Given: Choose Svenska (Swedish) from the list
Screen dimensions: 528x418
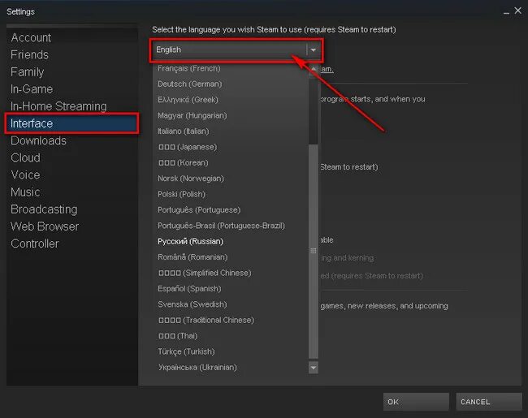Looking at the screenshot, I should point(231,304).
